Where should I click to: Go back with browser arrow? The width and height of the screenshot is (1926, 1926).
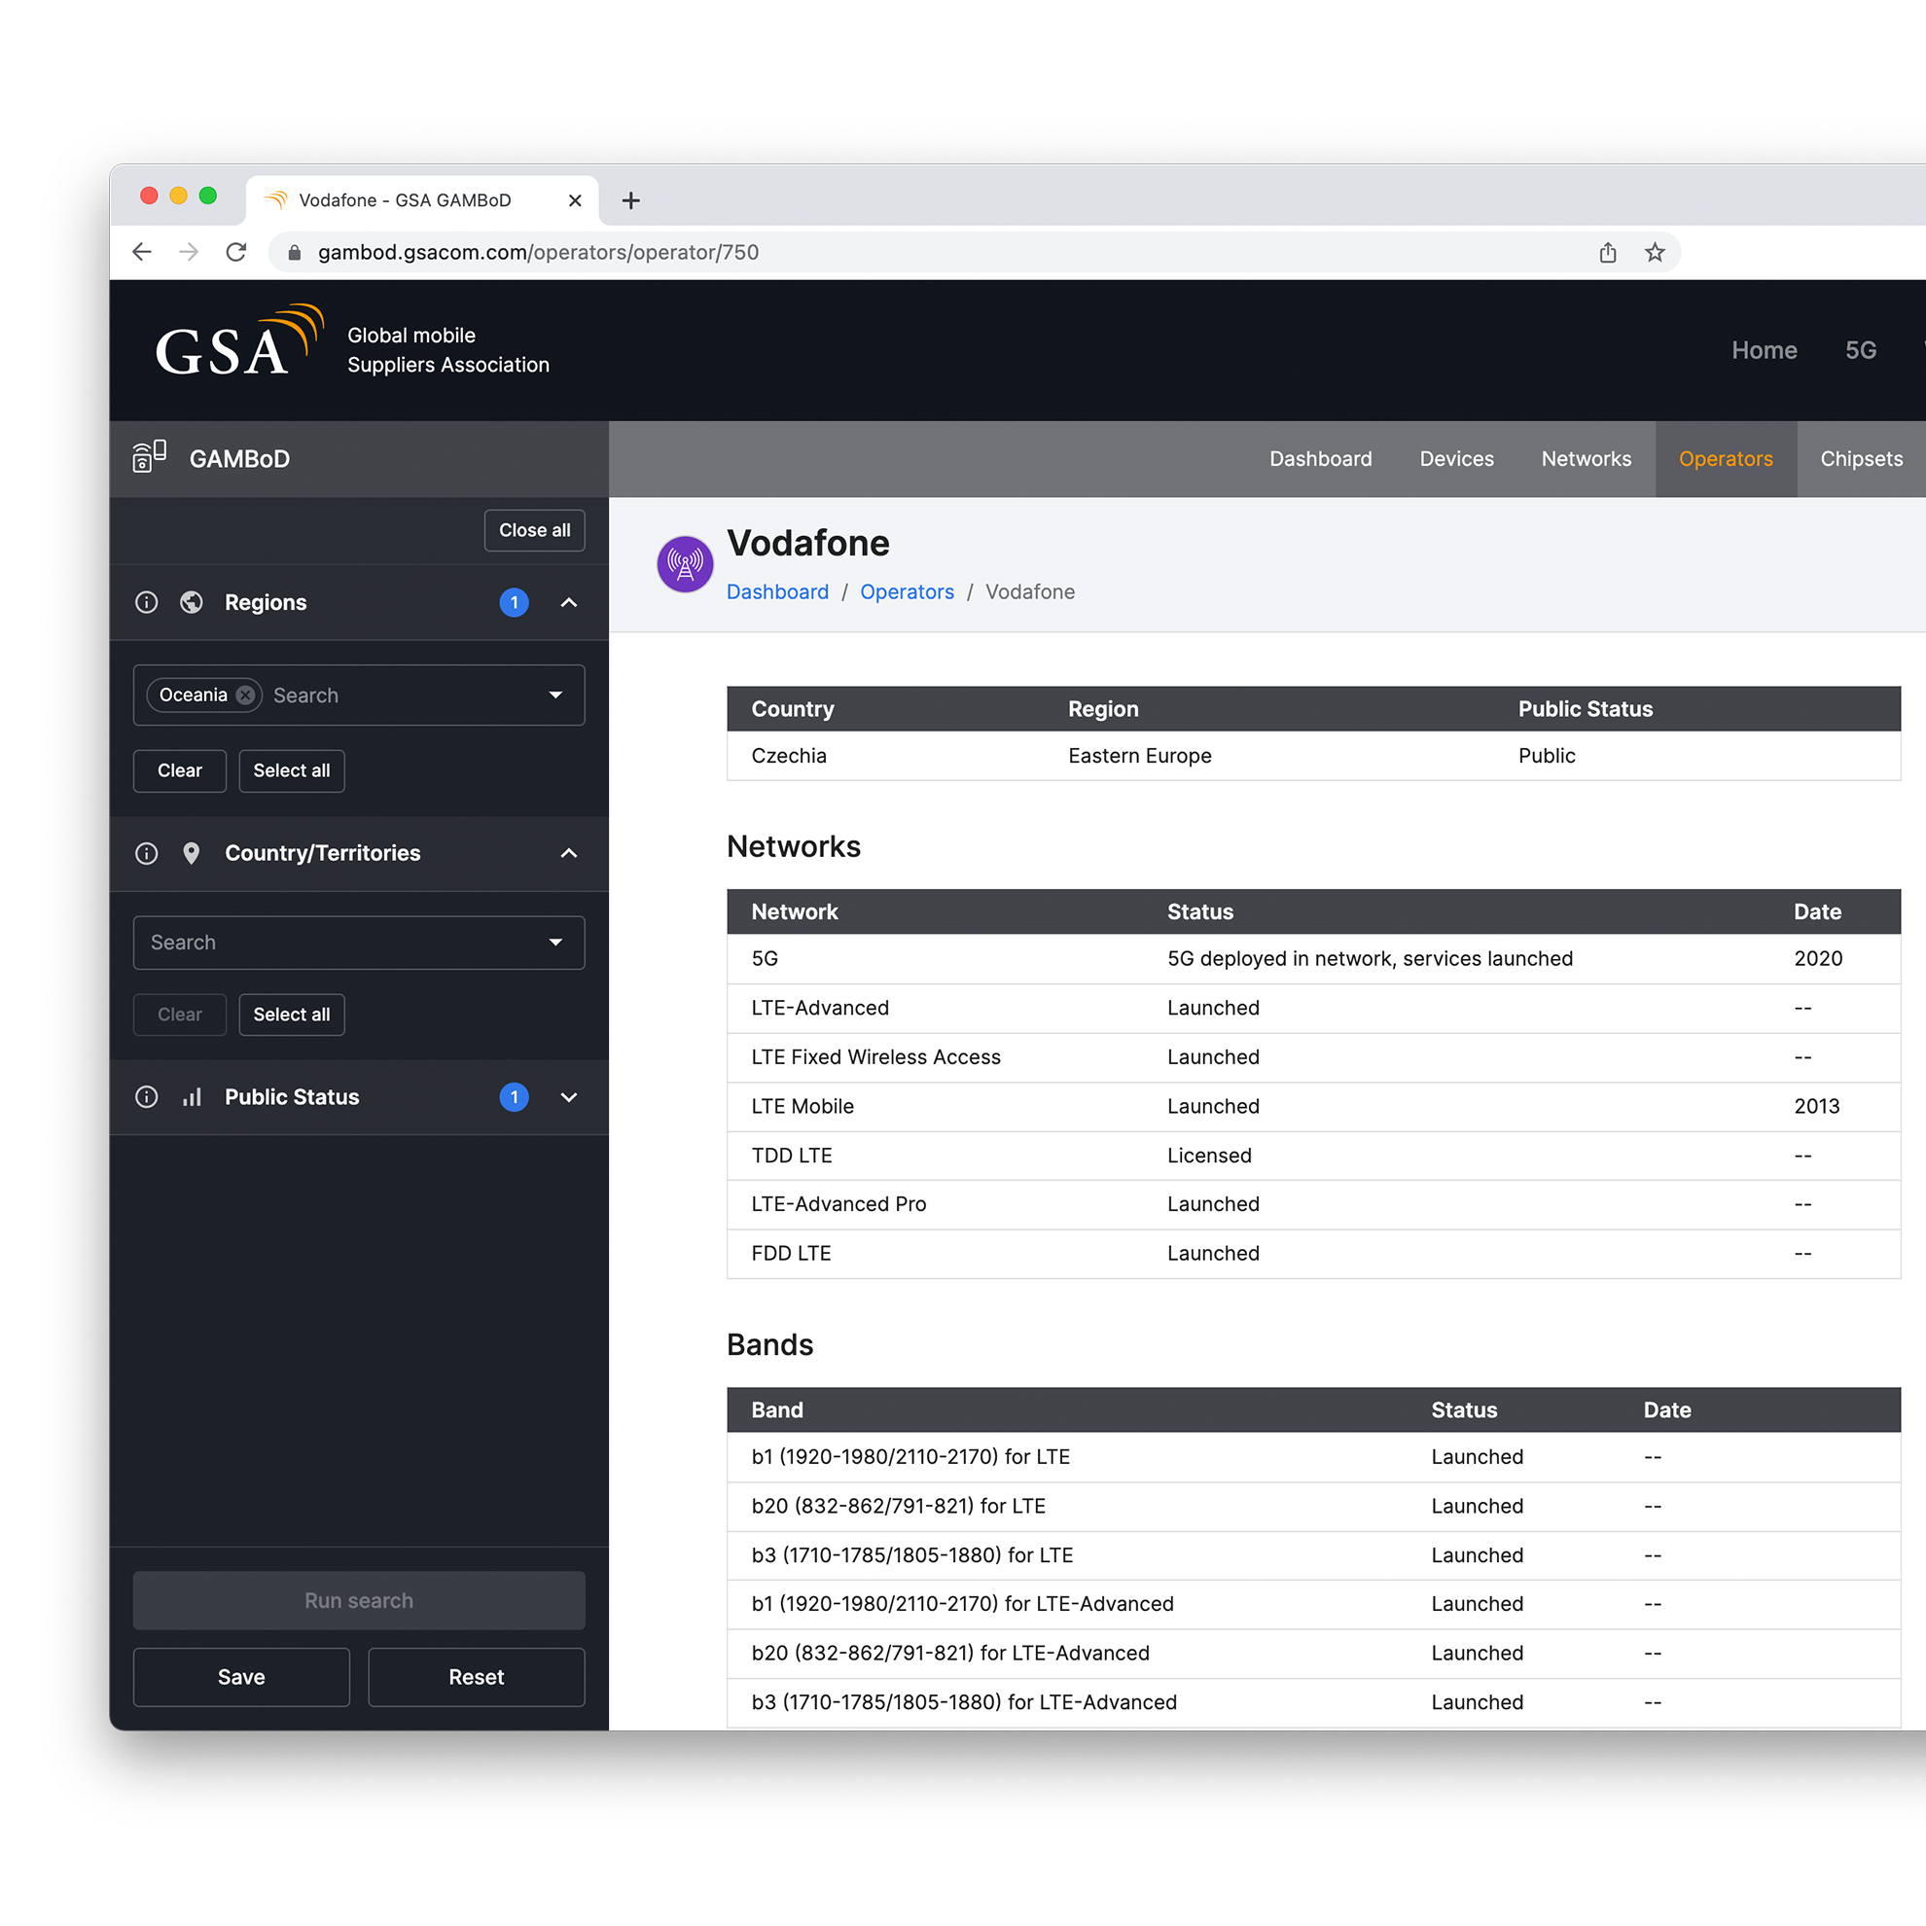tap(143, 252)
